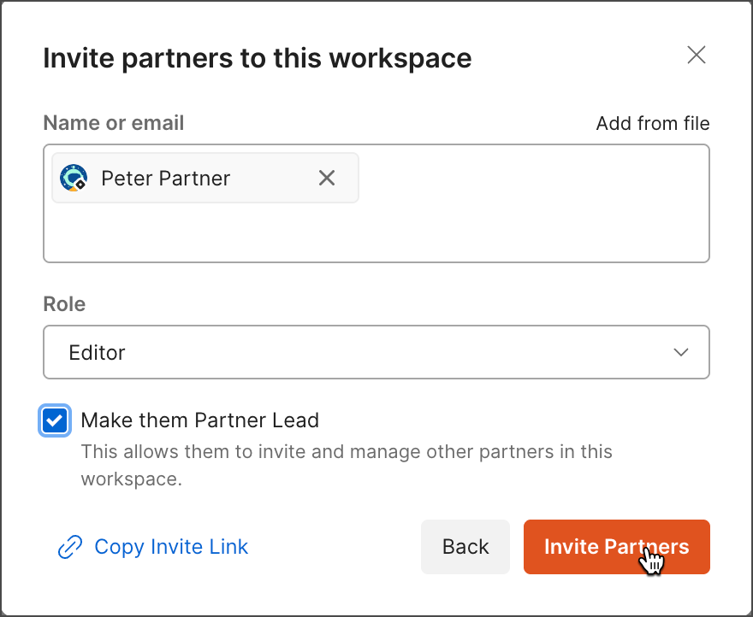This screenshot has width=753, height=617.
Task: Open Add from file
Action: pos(652,123)
